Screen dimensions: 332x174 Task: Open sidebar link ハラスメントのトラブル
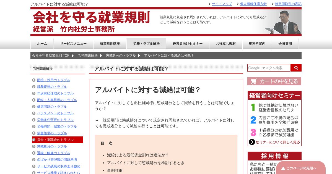[x=55, y=113]
